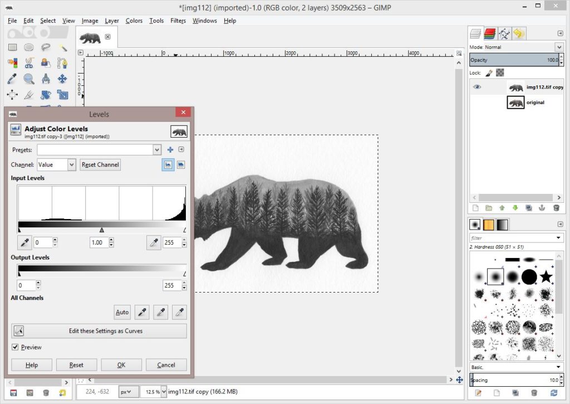
Task: Select the Measure compass tool
Action: pos(46,79)
